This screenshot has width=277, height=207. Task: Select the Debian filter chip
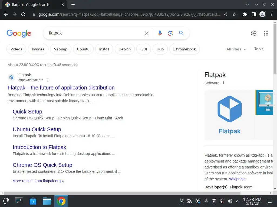pyautogui.click(x=124, y=49)
